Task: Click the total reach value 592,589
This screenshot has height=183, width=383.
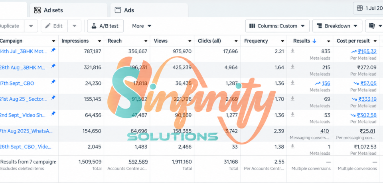Action: (138, 162)
